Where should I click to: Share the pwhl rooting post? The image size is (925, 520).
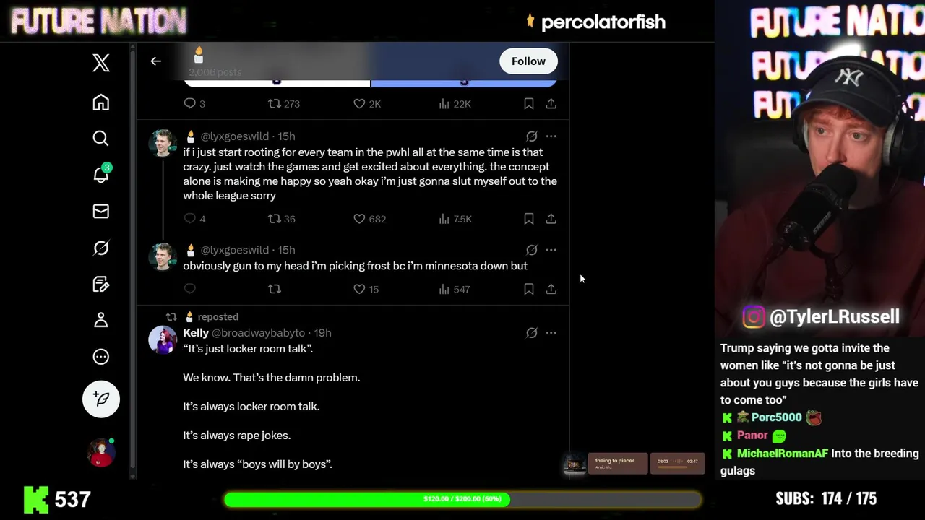(551, 219)
